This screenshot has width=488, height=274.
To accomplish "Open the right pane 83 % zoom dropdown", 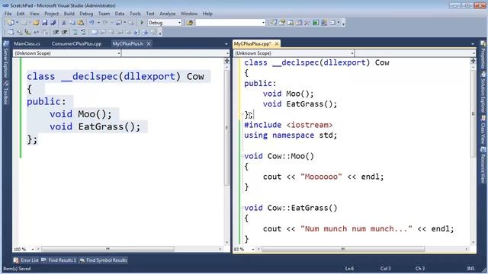I will pos(253,249).
